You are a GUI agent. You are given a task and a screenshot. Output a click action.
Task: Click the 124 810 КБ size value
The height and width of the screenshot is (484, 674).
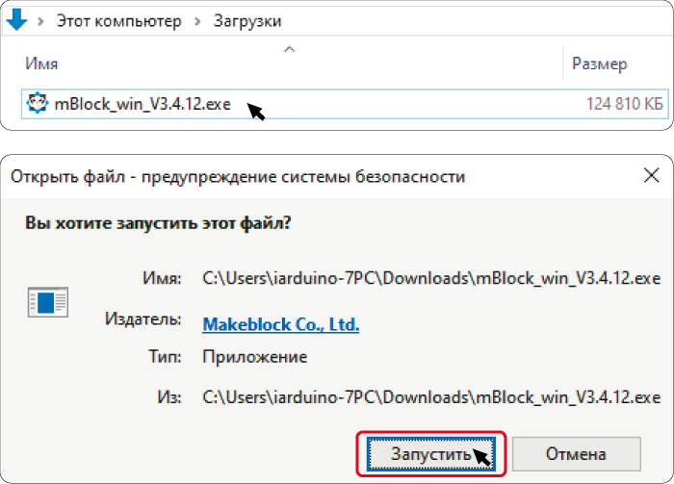tap(625, 104)
